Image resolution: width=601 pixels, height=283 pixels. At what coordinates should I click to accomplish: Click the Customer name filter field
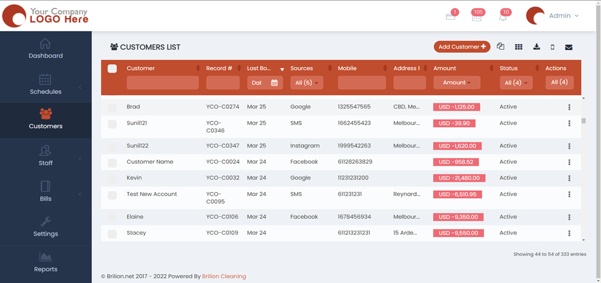[163, 82]
